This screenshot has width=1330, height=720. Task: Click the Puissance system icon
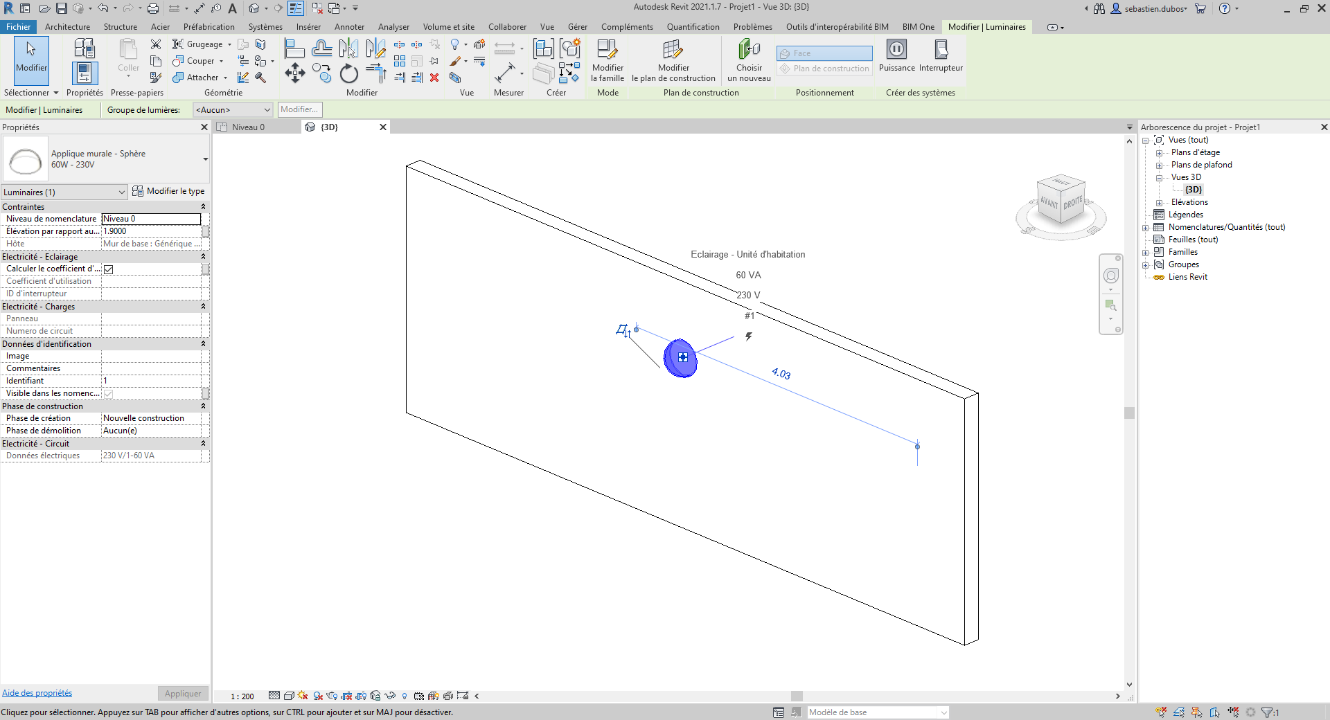click(896, 50)
